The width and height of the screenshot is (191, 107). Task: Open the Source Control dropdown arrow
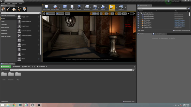pyautogui.click(x=60, y=8)
